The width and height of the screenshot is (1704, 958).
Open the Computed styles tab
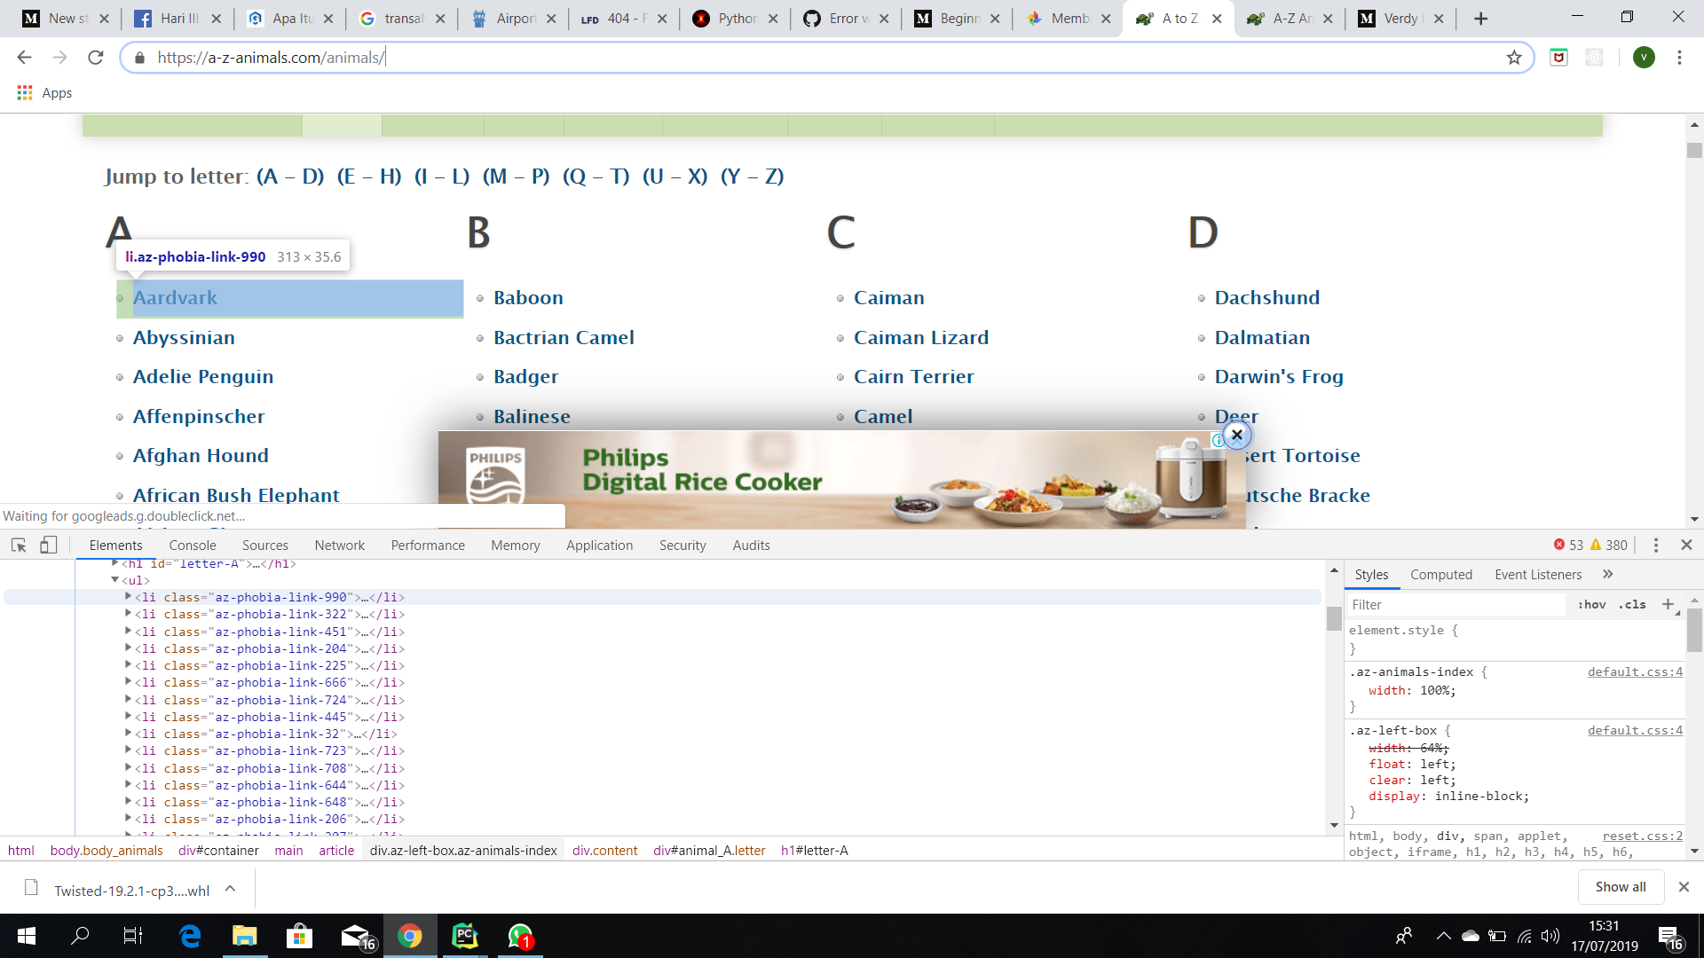1440,574
